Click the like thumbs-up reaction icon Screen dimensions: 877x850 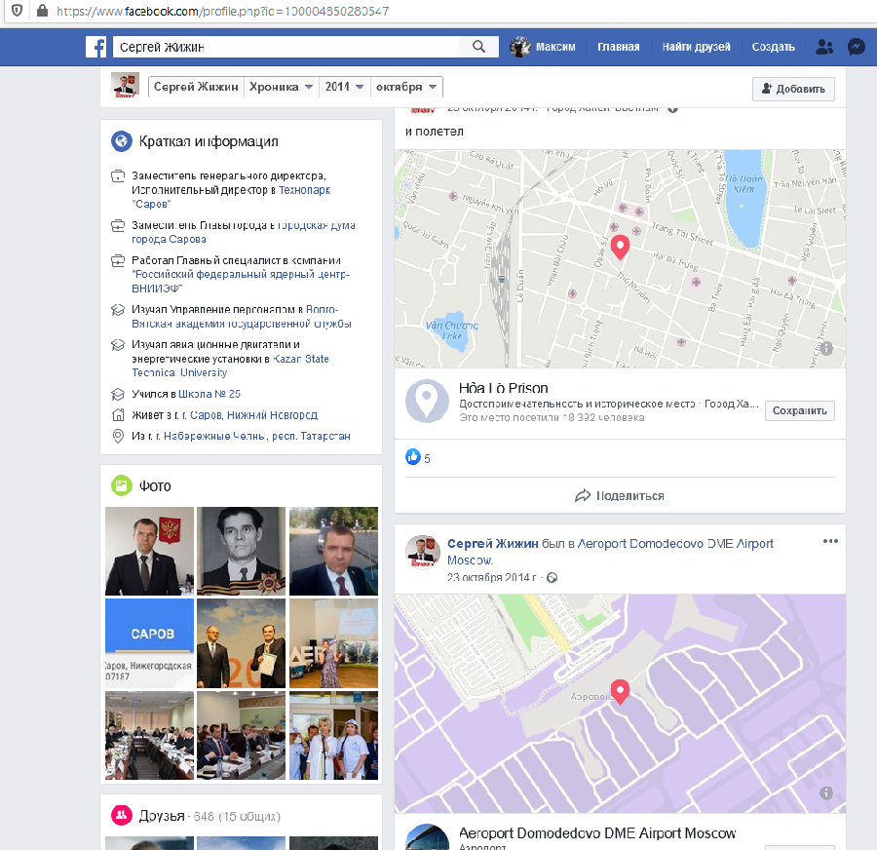coord(412,457)
